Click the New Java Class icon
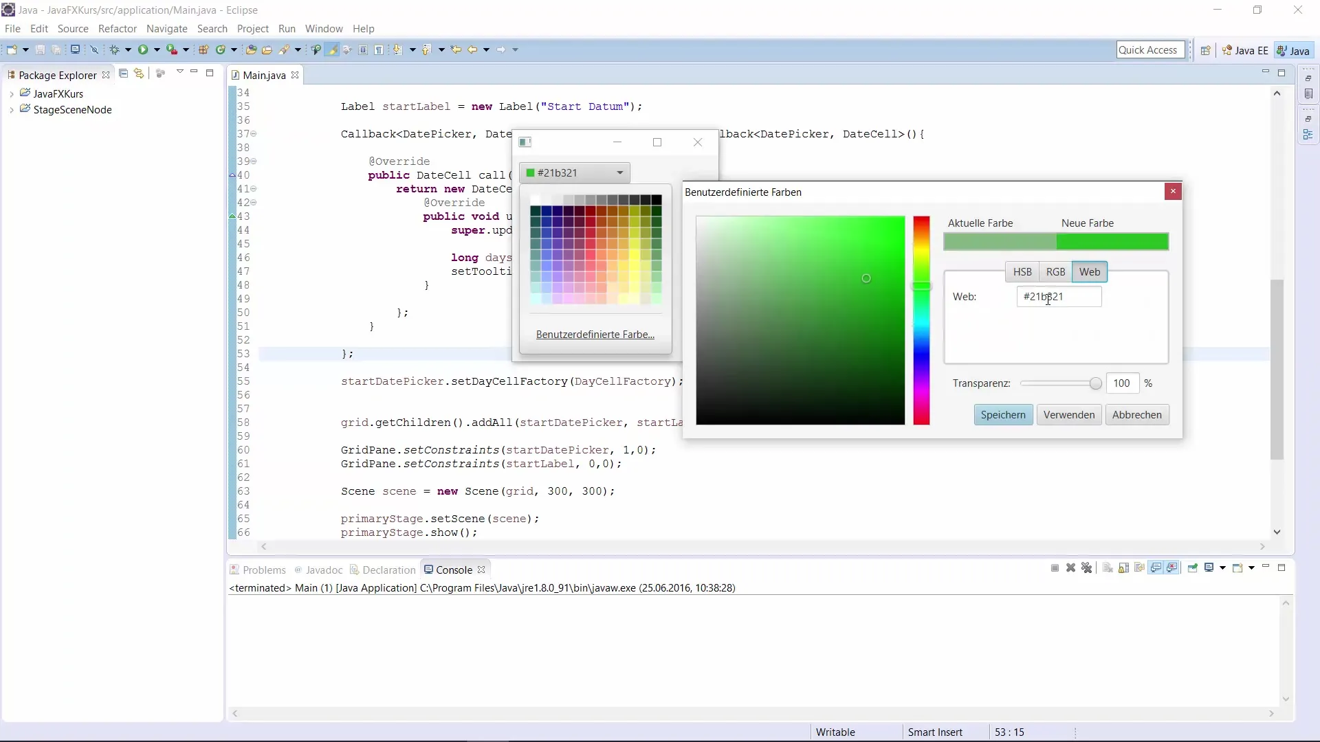The height and width of the screenshot is (742, 1320). (x=221, y=49)
